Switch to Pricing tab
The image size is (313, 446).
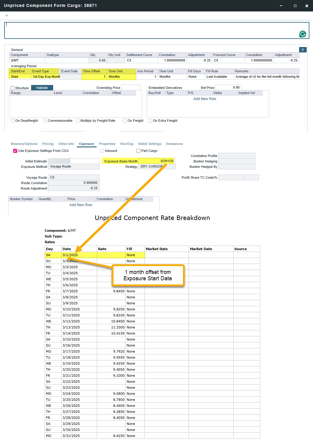48,144
